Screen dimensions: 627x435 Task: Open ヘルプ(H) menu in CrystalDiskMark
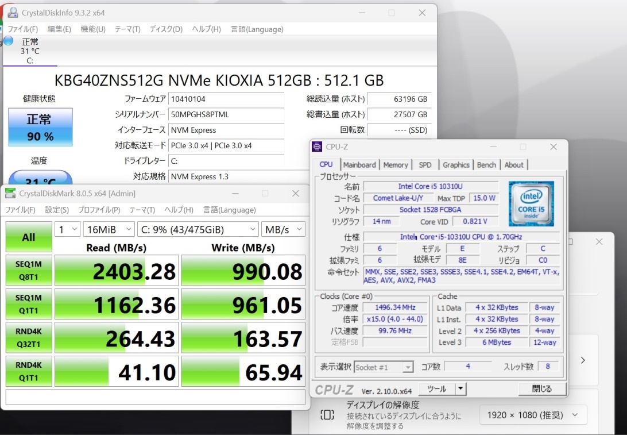tap(179, 210)
